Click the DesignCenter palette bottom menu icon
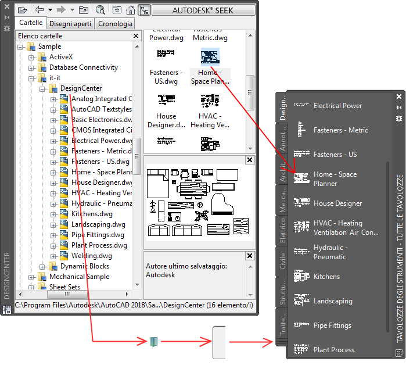This screenshot has height=365, width=406. pyautogui.click(x=7, y=309)
